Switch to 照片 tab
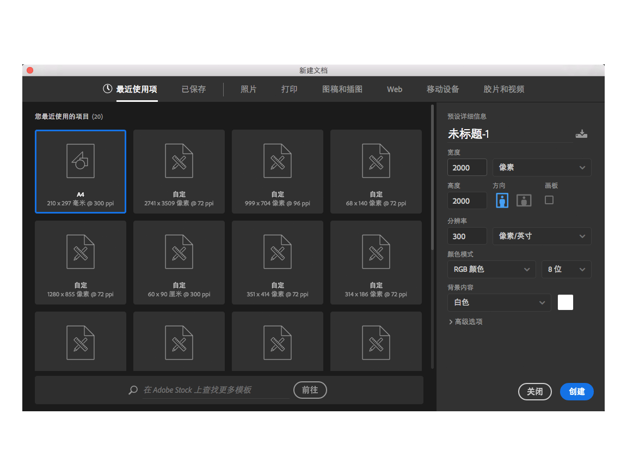Screen dimensions: 627x475 tap(248, 89)
